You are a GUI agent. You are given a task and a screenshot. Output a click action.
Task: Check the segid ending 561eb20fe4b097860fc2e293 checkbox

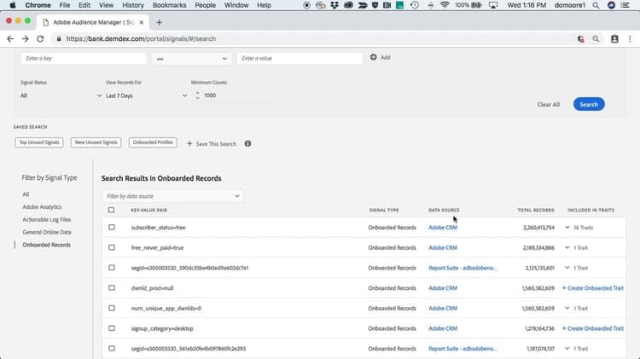(x=112, y=349)
